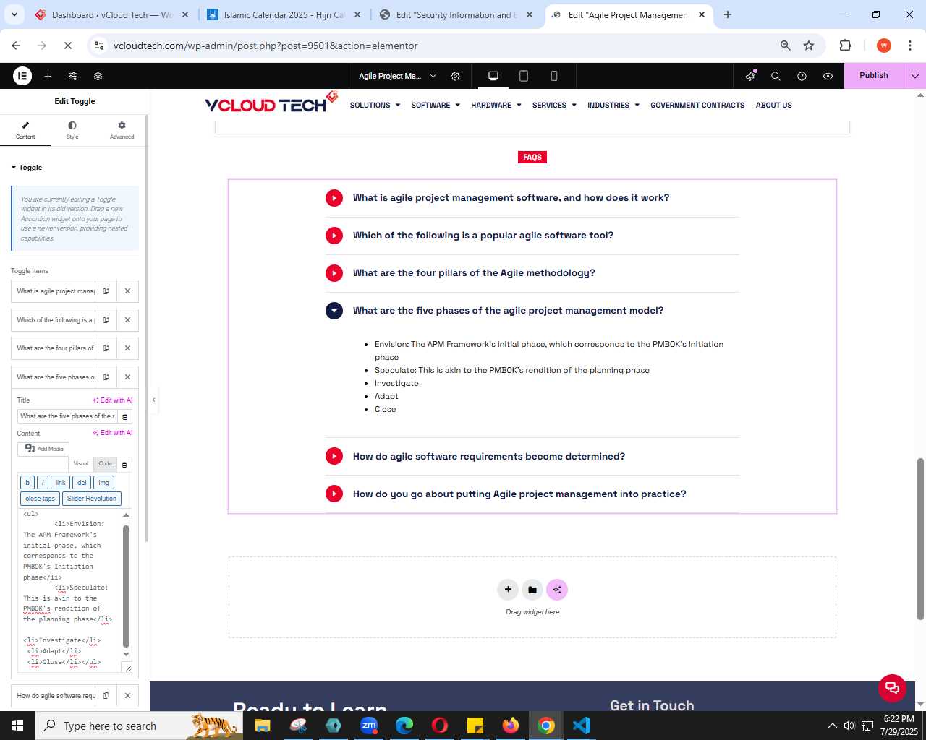Open the Elementor logo menu

[x=22, y=76]
